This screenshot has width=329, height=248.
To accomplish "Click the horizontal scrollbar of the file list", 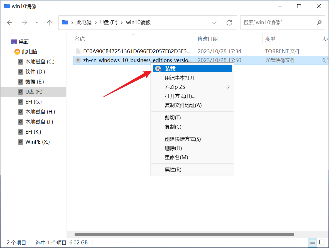I will 184,234.
